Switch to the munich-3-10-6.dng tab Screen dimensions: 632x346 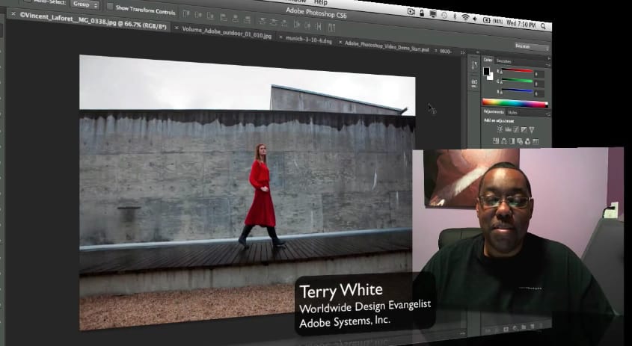(308, 40)
